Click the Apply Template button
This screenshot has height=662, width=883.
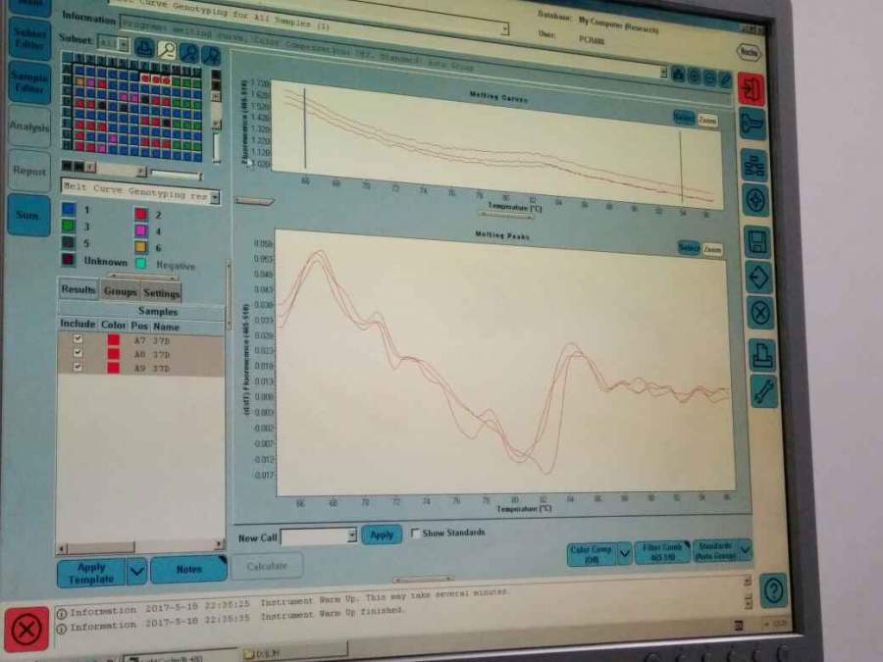92,573
